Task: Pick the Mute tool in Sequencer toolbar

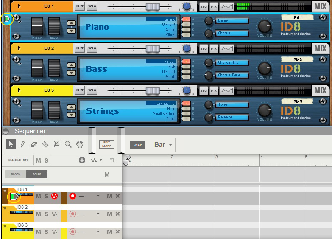Action: tap(57, 145)
